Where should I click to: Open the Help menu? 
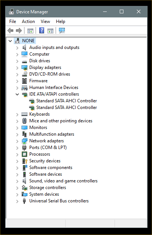60,21
